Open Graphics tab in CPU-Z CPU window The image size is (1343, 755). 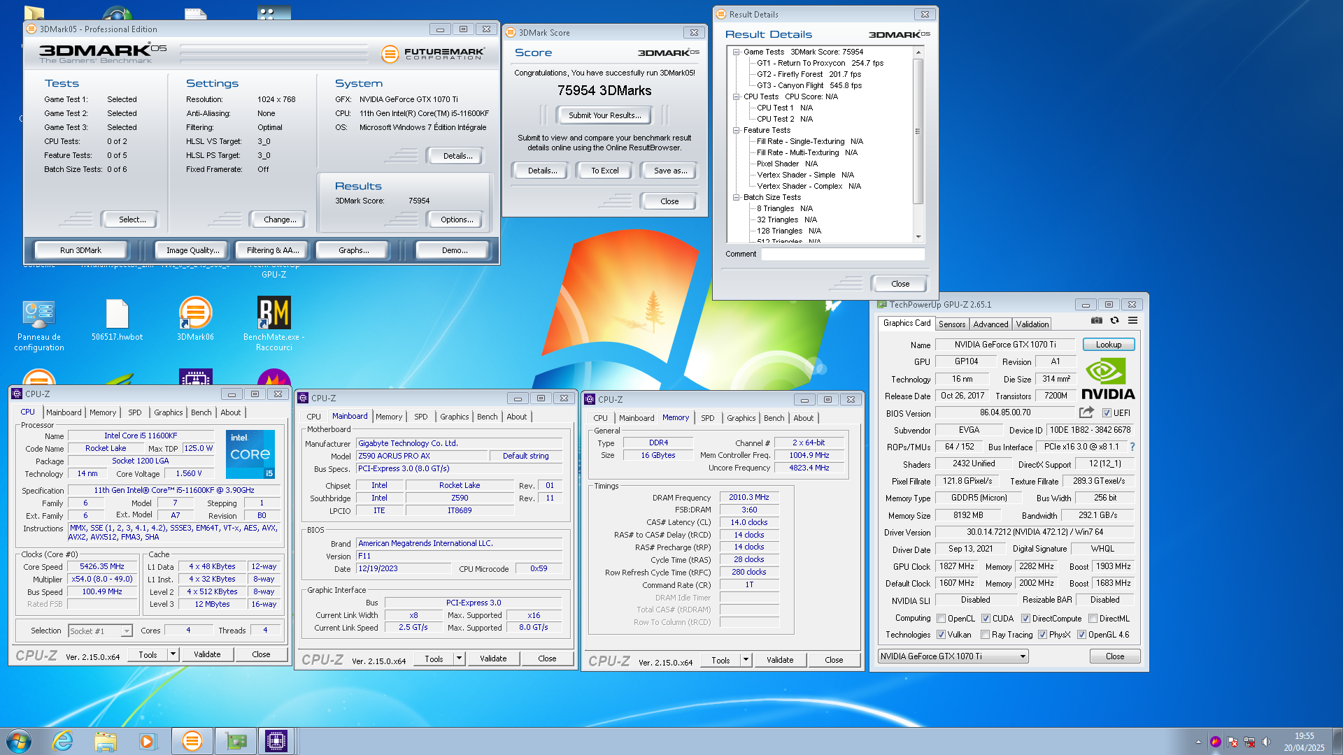point(169,412)
